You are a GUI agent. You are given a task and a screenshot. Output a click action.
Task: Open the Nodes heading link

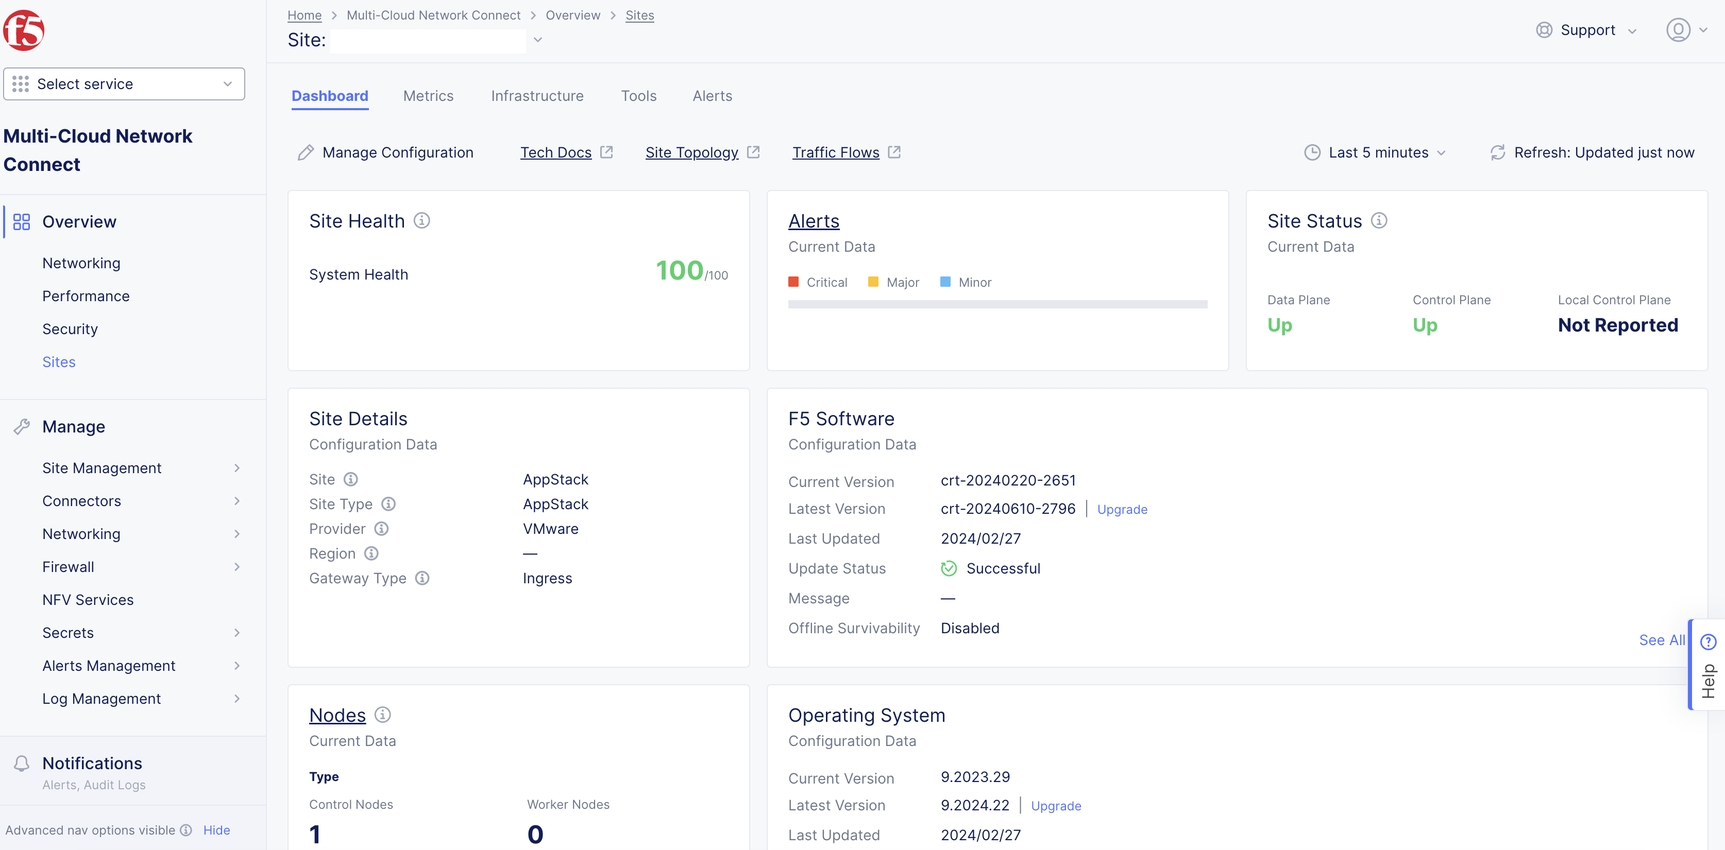(337, 716)
